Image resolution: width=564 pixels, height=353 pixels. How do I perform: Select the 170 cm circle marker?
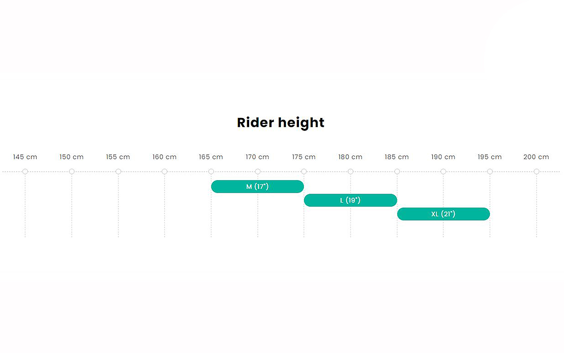258,171
